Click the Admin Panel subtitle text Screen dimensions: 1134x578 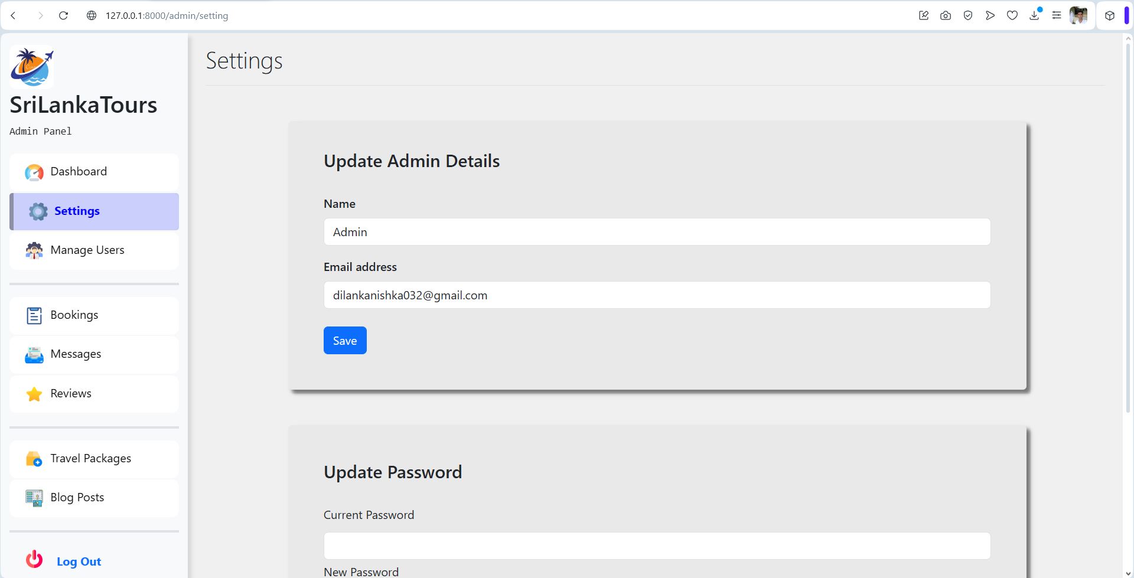click(x=41, y=131)
